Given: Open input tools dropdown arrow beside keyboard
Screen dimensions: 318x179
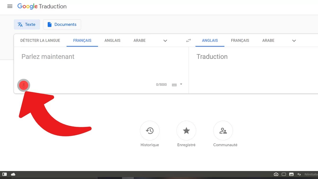Looking at the screenshot, I should tap(181, 84).
